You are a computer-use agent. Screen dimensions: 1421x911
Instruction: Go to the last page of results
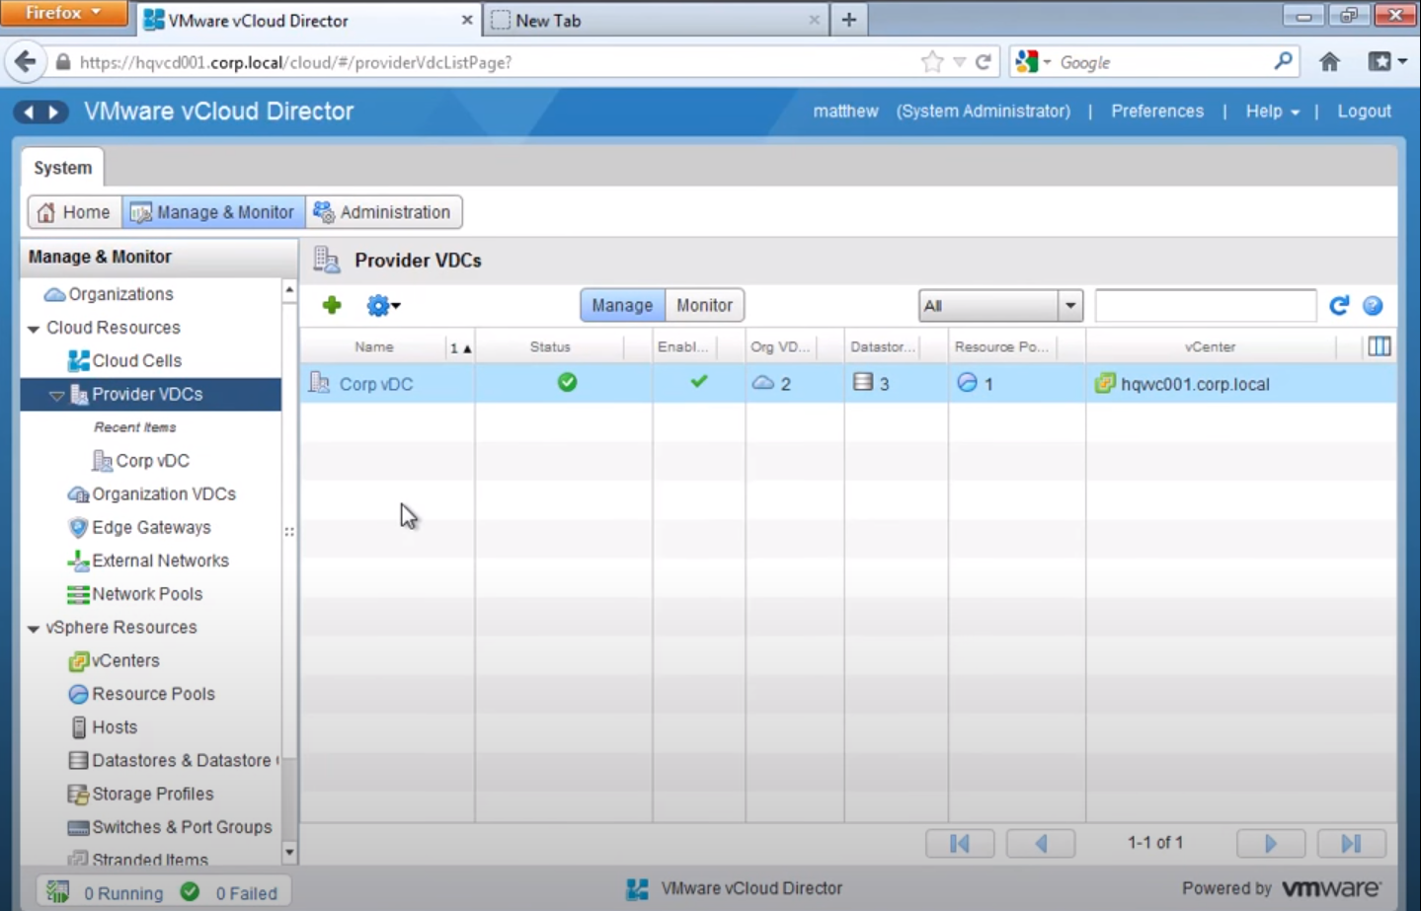(1352, 843)
